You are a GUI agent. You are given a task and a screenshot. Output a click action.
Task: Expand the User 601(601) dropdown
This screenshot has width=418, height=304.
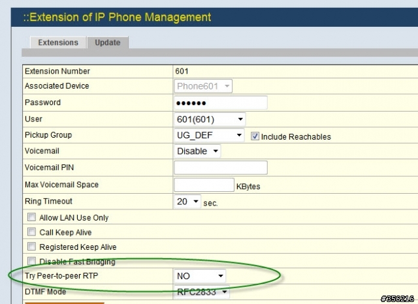click(x=210, y=119)
